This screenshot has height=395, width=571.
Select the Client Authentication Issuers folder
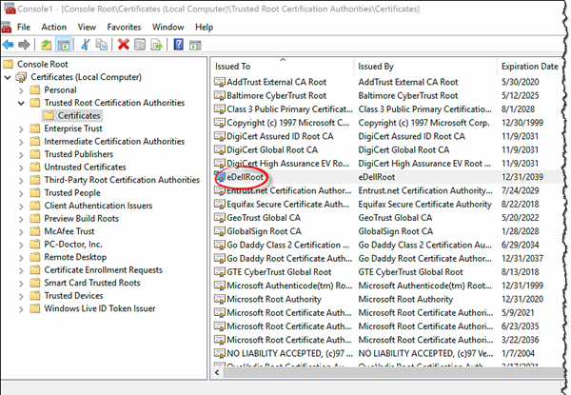pyautogui.click(x=98, y=206)
